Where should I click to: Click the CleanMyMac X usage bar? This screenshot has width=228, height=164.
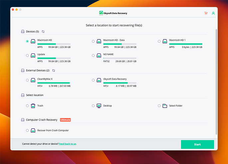(x=54, y=83)
